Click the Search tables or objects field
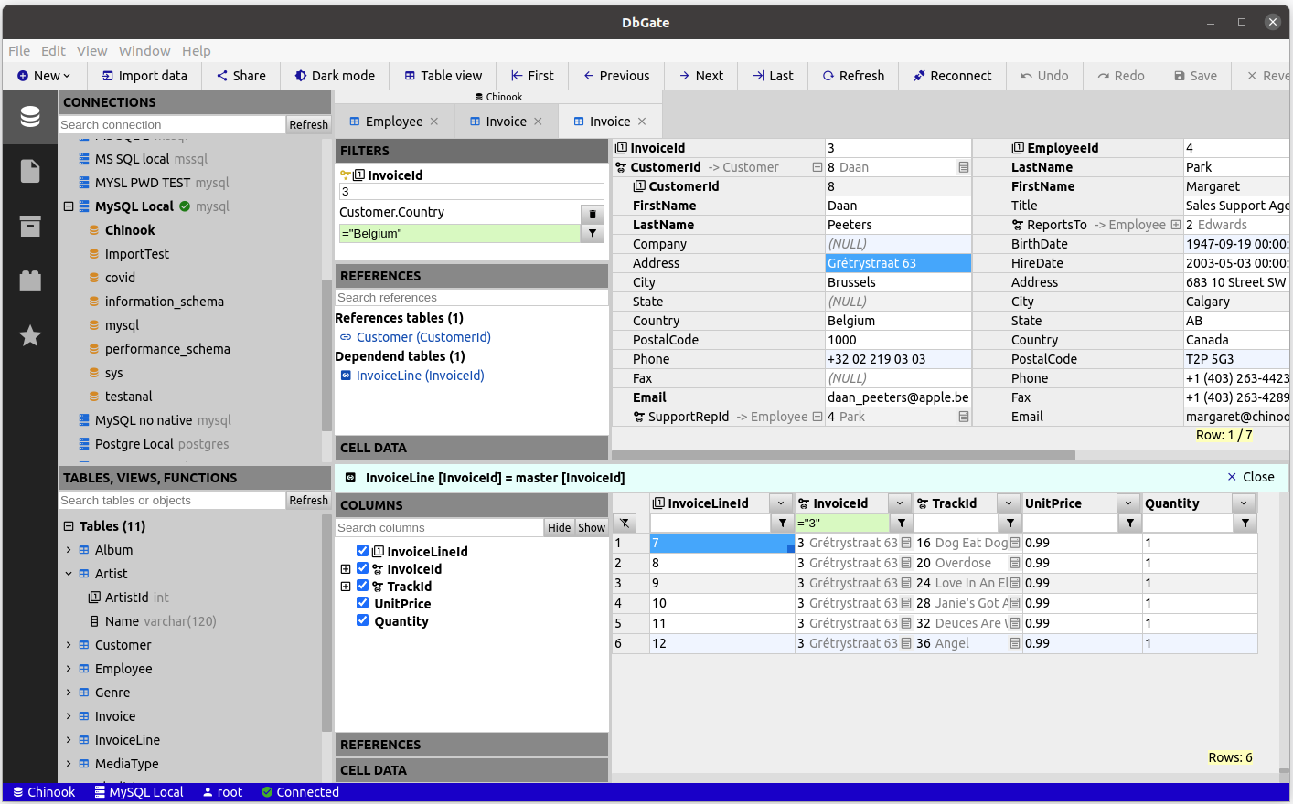 (x=172, y=501)
